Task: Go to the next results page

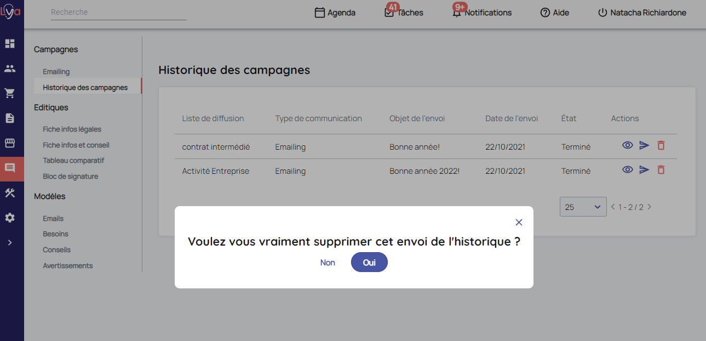Action: (x=650, y=207)
